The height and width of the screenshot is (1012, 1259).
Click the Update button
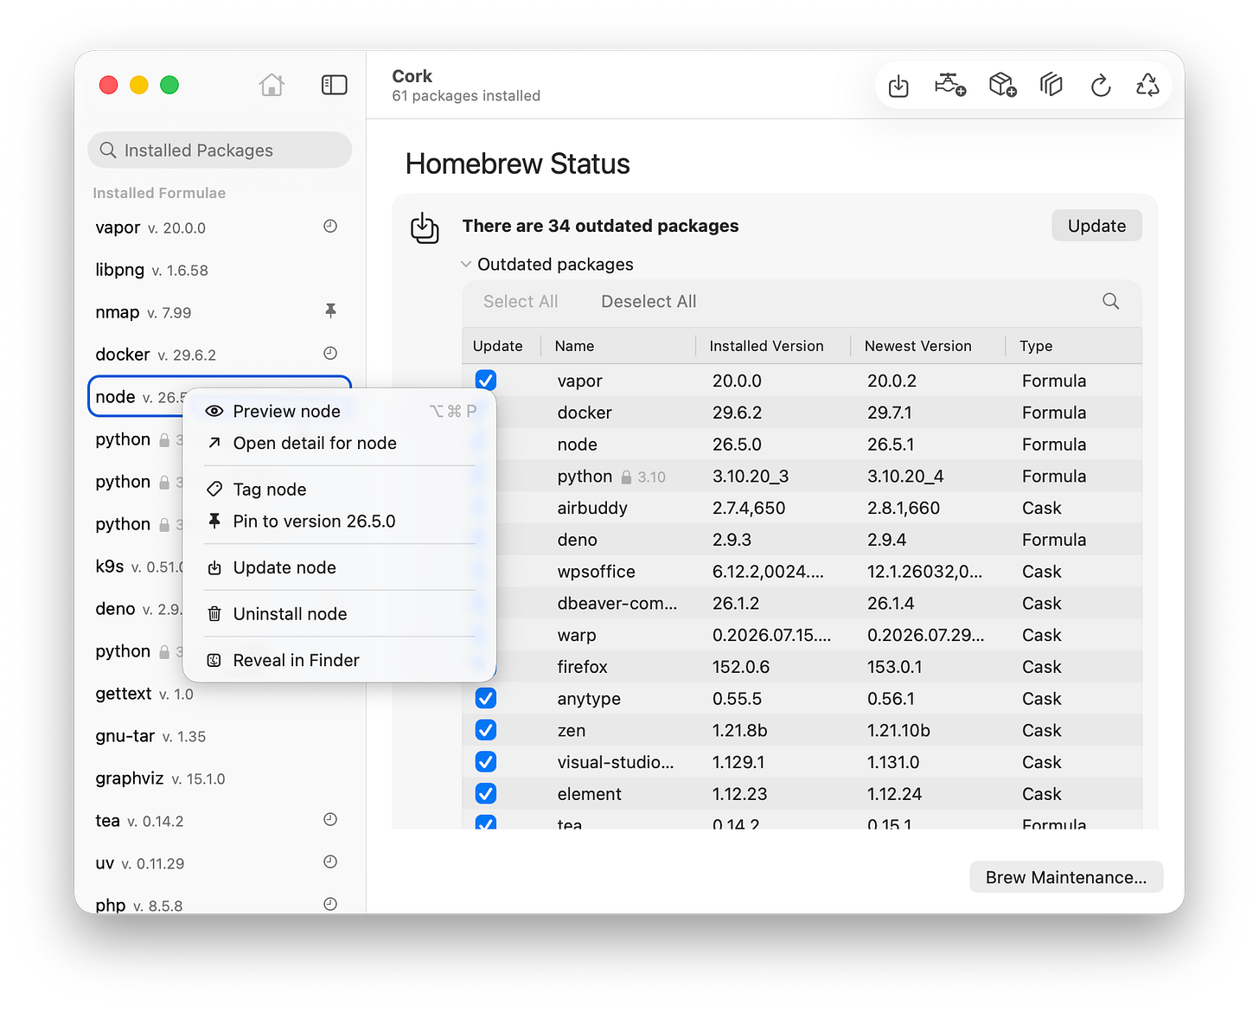(1096, 226)
